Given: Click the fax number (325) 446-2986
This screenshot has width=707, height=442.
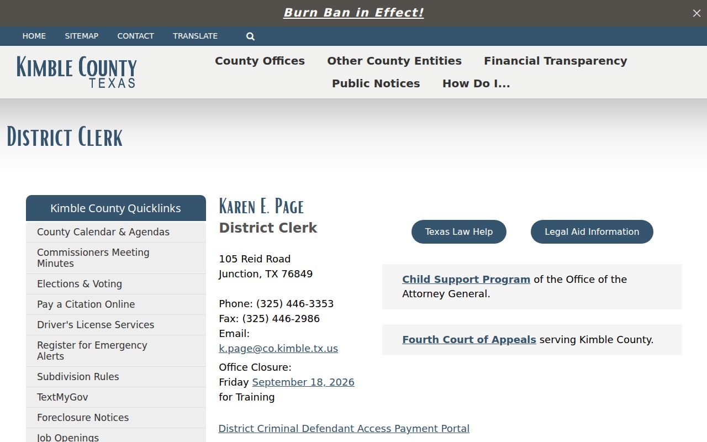Looking at the screenshot, I should point(281,318).
